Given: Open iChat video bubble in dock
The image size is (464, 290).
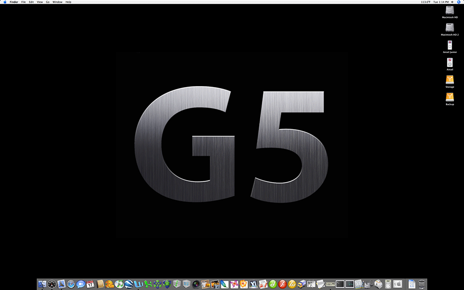Looking at the screenshot, I should pyautogui.click(x=81, y=285).
